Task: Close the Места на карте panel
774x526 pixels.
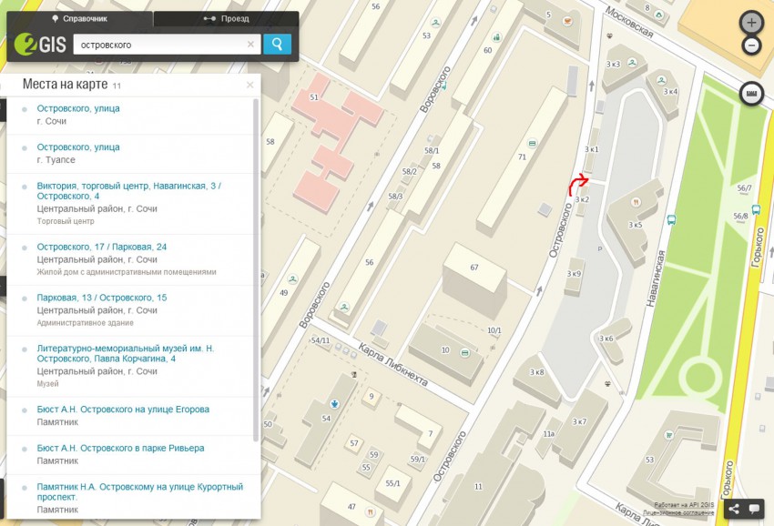Action: point(250,86)
